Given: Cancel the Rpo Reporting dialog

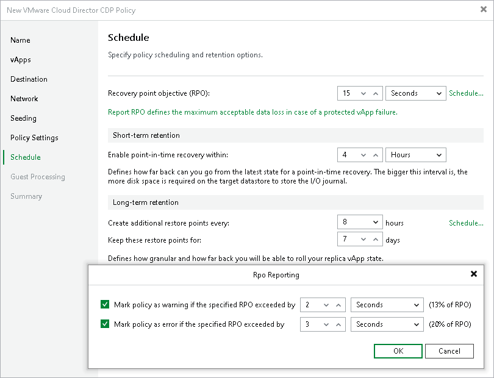Looking at the screenshot, I should [449, 351].
